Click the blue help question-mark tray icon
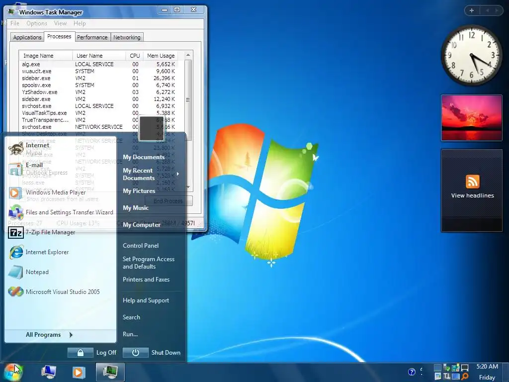Image resolution: width=509 pixels, height=382 pixels. pyautogui.click(x=412, y=372)
